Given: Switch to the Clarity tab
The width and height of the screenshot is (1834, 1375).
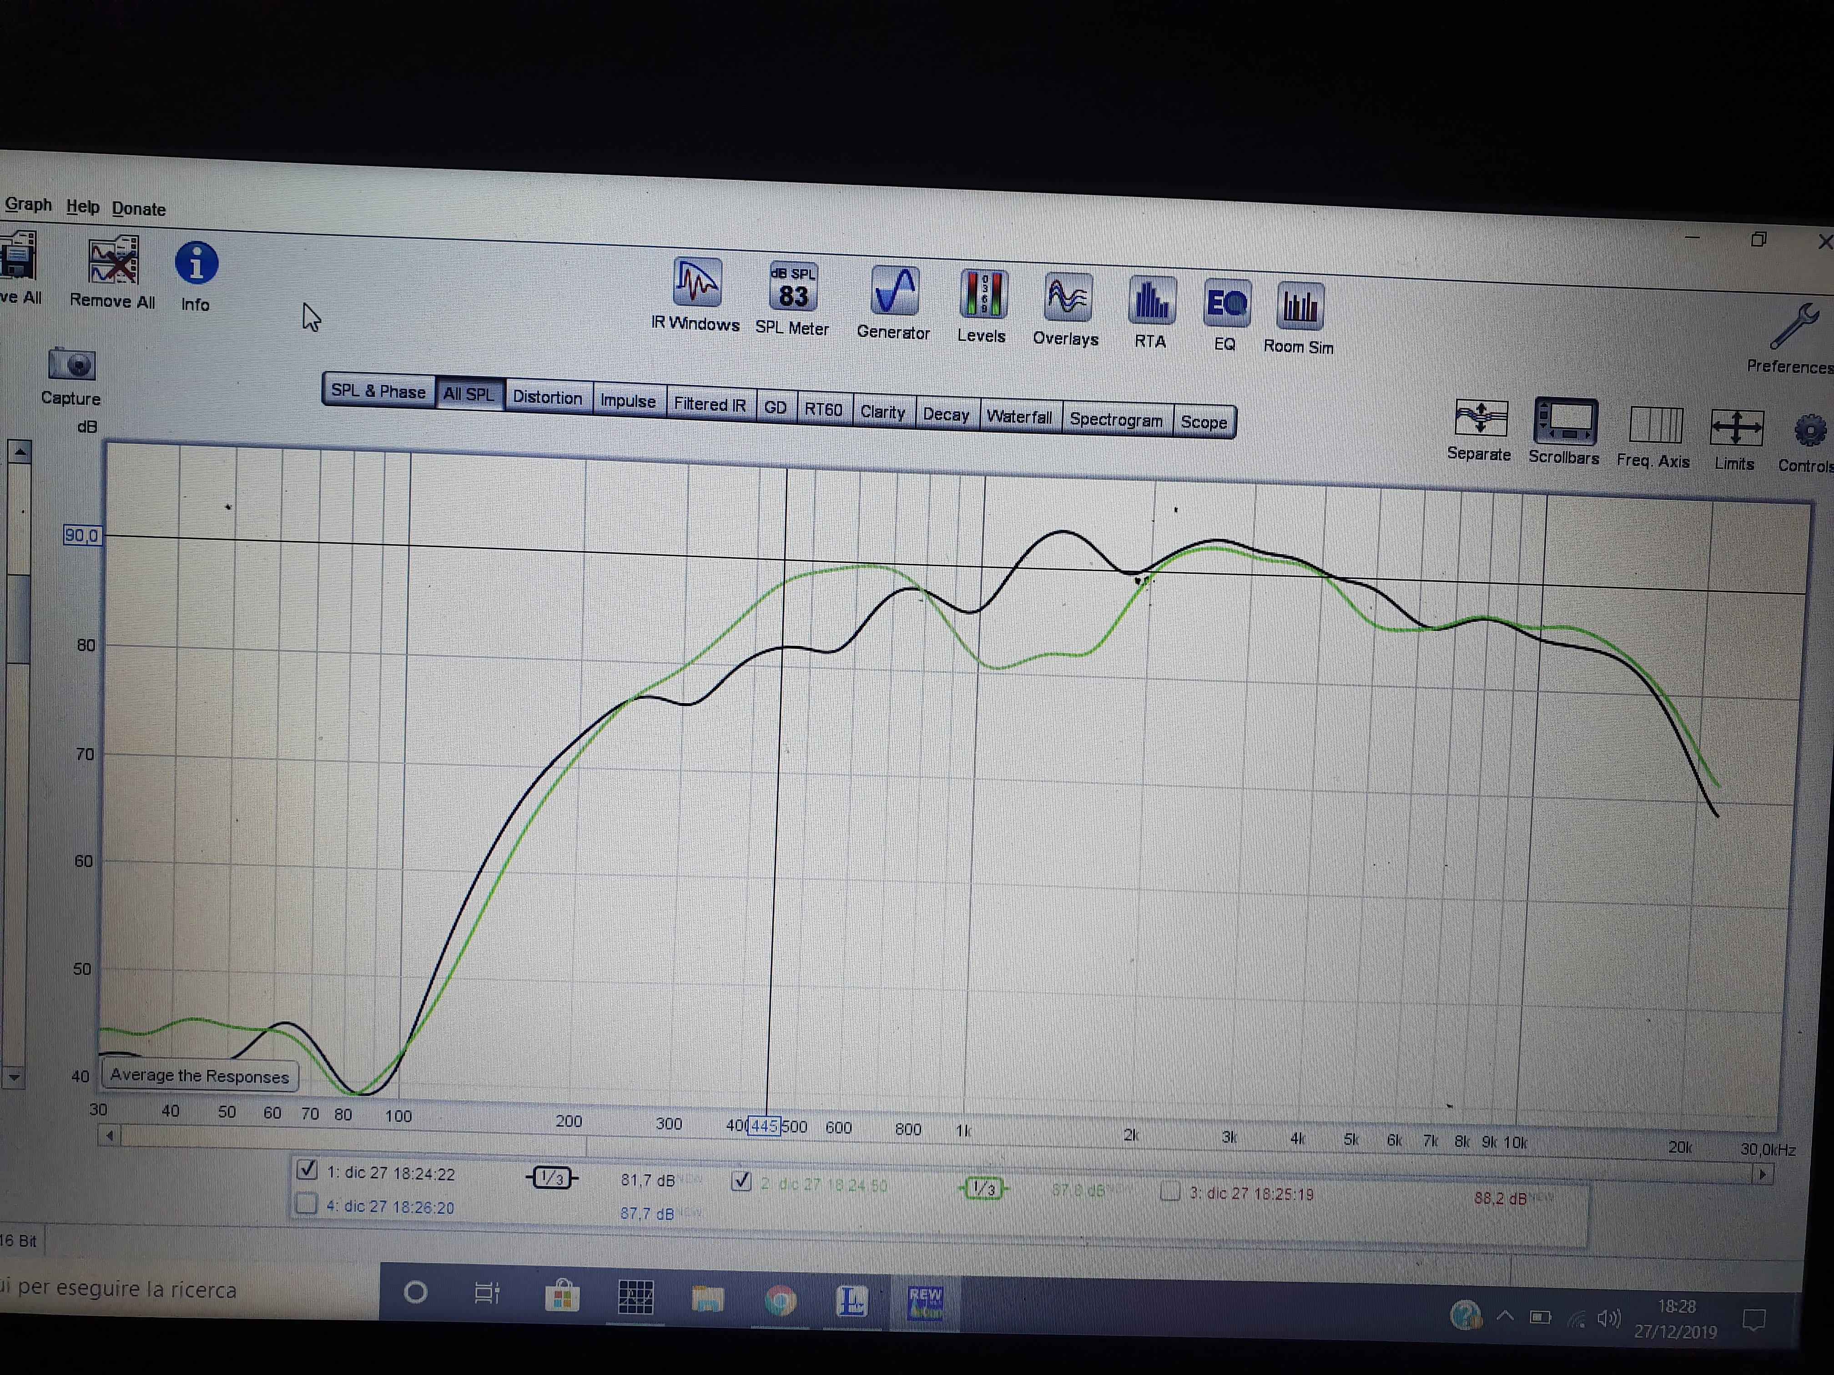Looking at the screenshot, I should (883, 411).
